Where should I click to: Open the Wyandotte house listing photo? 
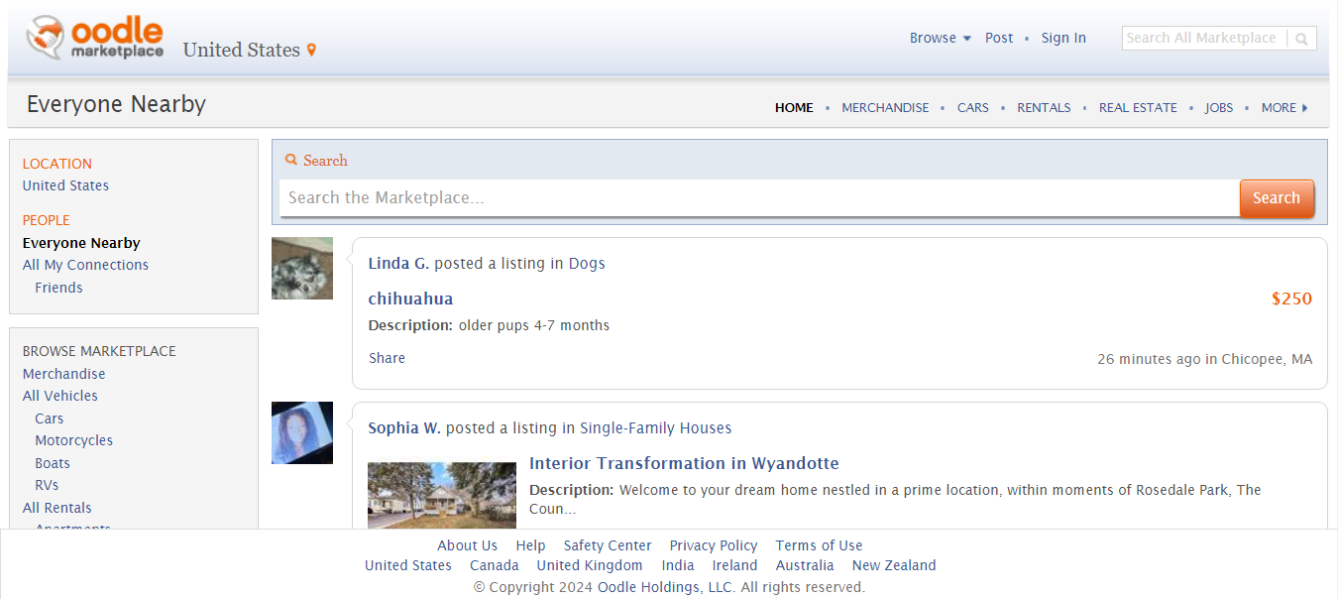point(441,495)
